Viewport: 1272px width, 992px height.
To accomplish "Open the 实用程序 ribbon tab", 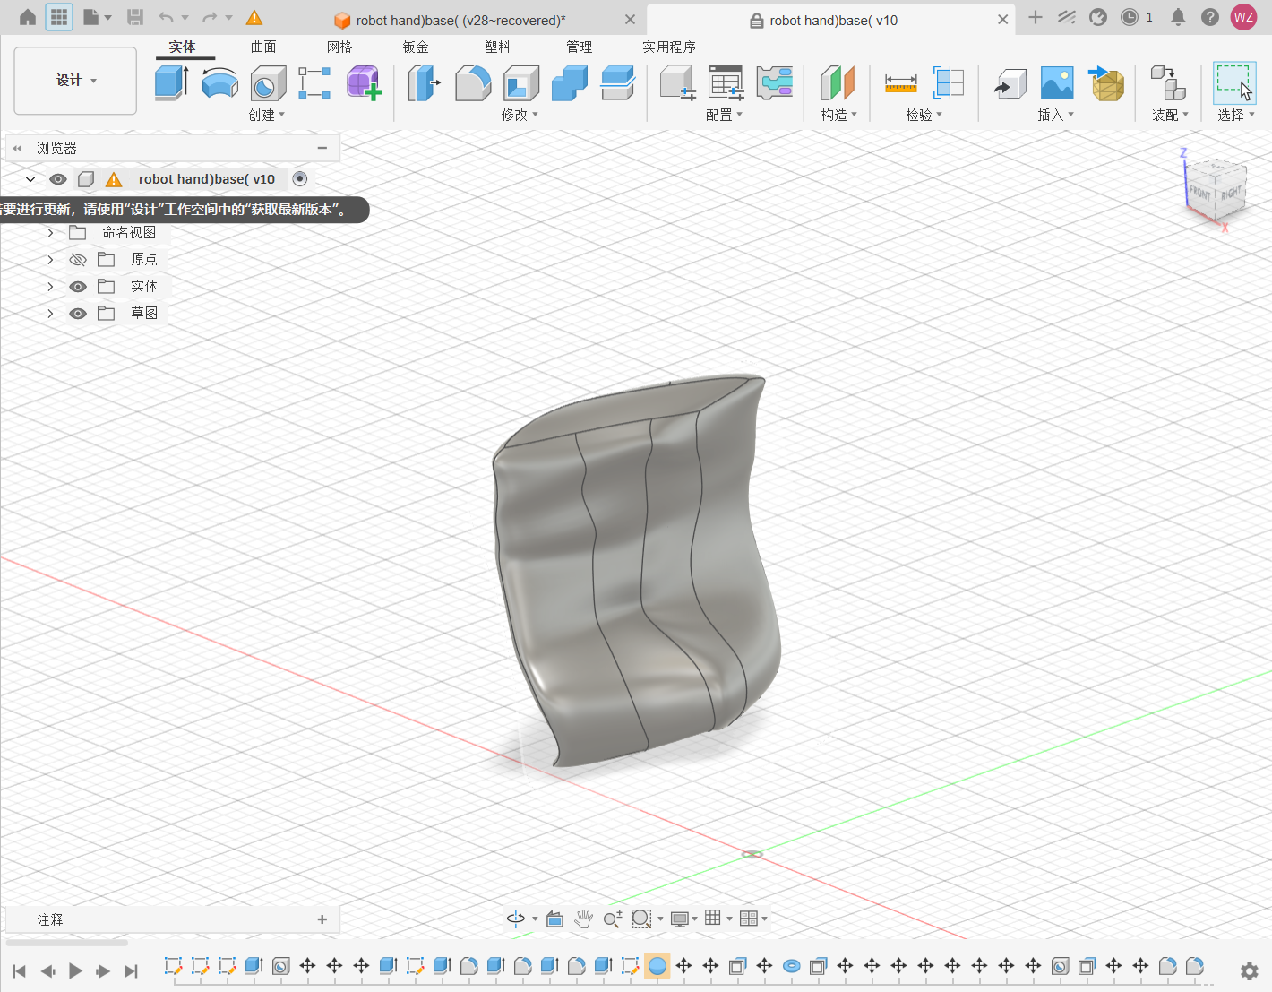I will (669, 47).
